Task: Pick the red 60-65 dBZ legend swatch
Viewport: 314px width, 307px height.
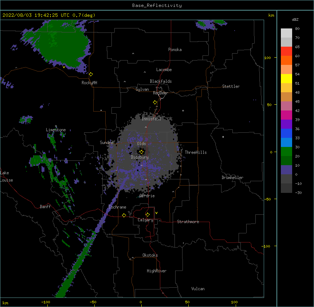Action: coord(286,51)
